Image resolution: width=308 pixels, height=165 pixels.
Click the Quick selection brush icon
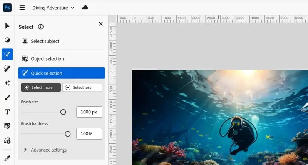(25, 73)
